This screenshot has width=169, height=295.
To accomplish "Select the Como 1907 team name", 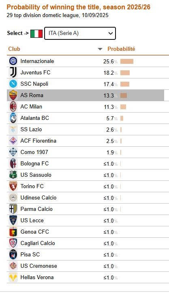I will point(34,152).
